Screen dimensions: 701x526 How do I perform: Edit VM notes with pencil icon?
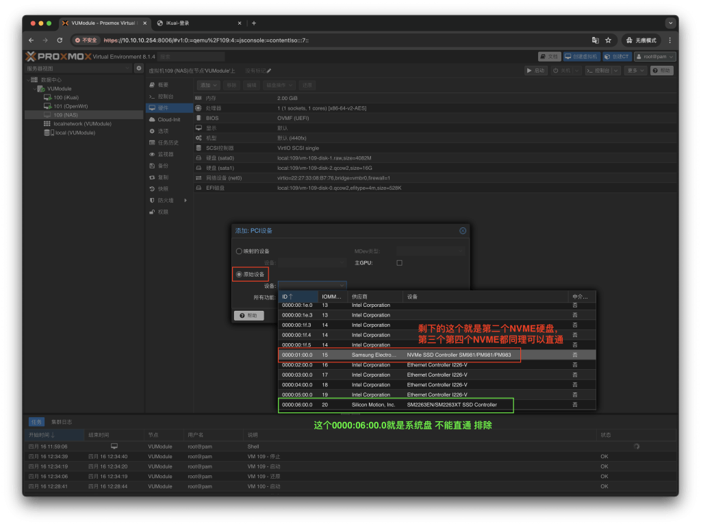point(269,71)
